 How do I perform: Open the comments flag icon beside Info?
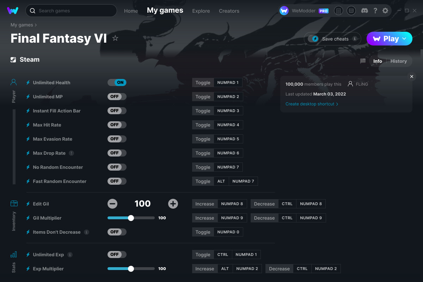click(x=363, y=61)
